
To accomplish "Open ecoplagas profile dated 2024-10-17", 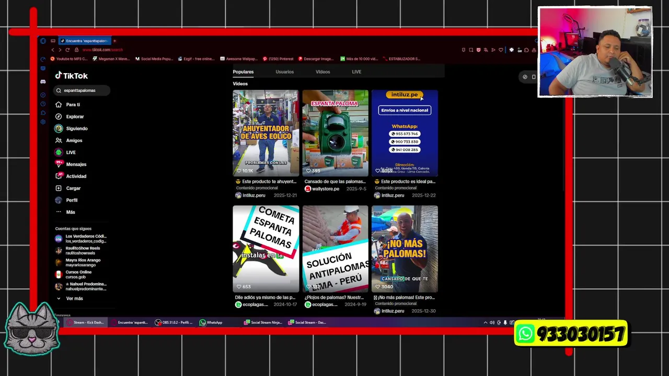I will coord(251,304).
